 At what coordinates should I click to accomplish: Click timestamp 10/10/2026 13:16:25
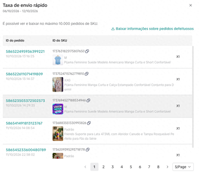coord(20,56)
